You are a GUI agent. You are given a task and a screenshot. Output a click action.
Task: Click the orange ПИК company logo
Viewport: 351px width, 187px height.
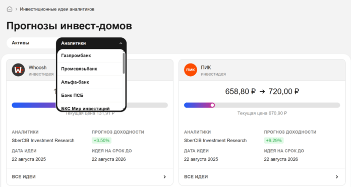point(191,70)
